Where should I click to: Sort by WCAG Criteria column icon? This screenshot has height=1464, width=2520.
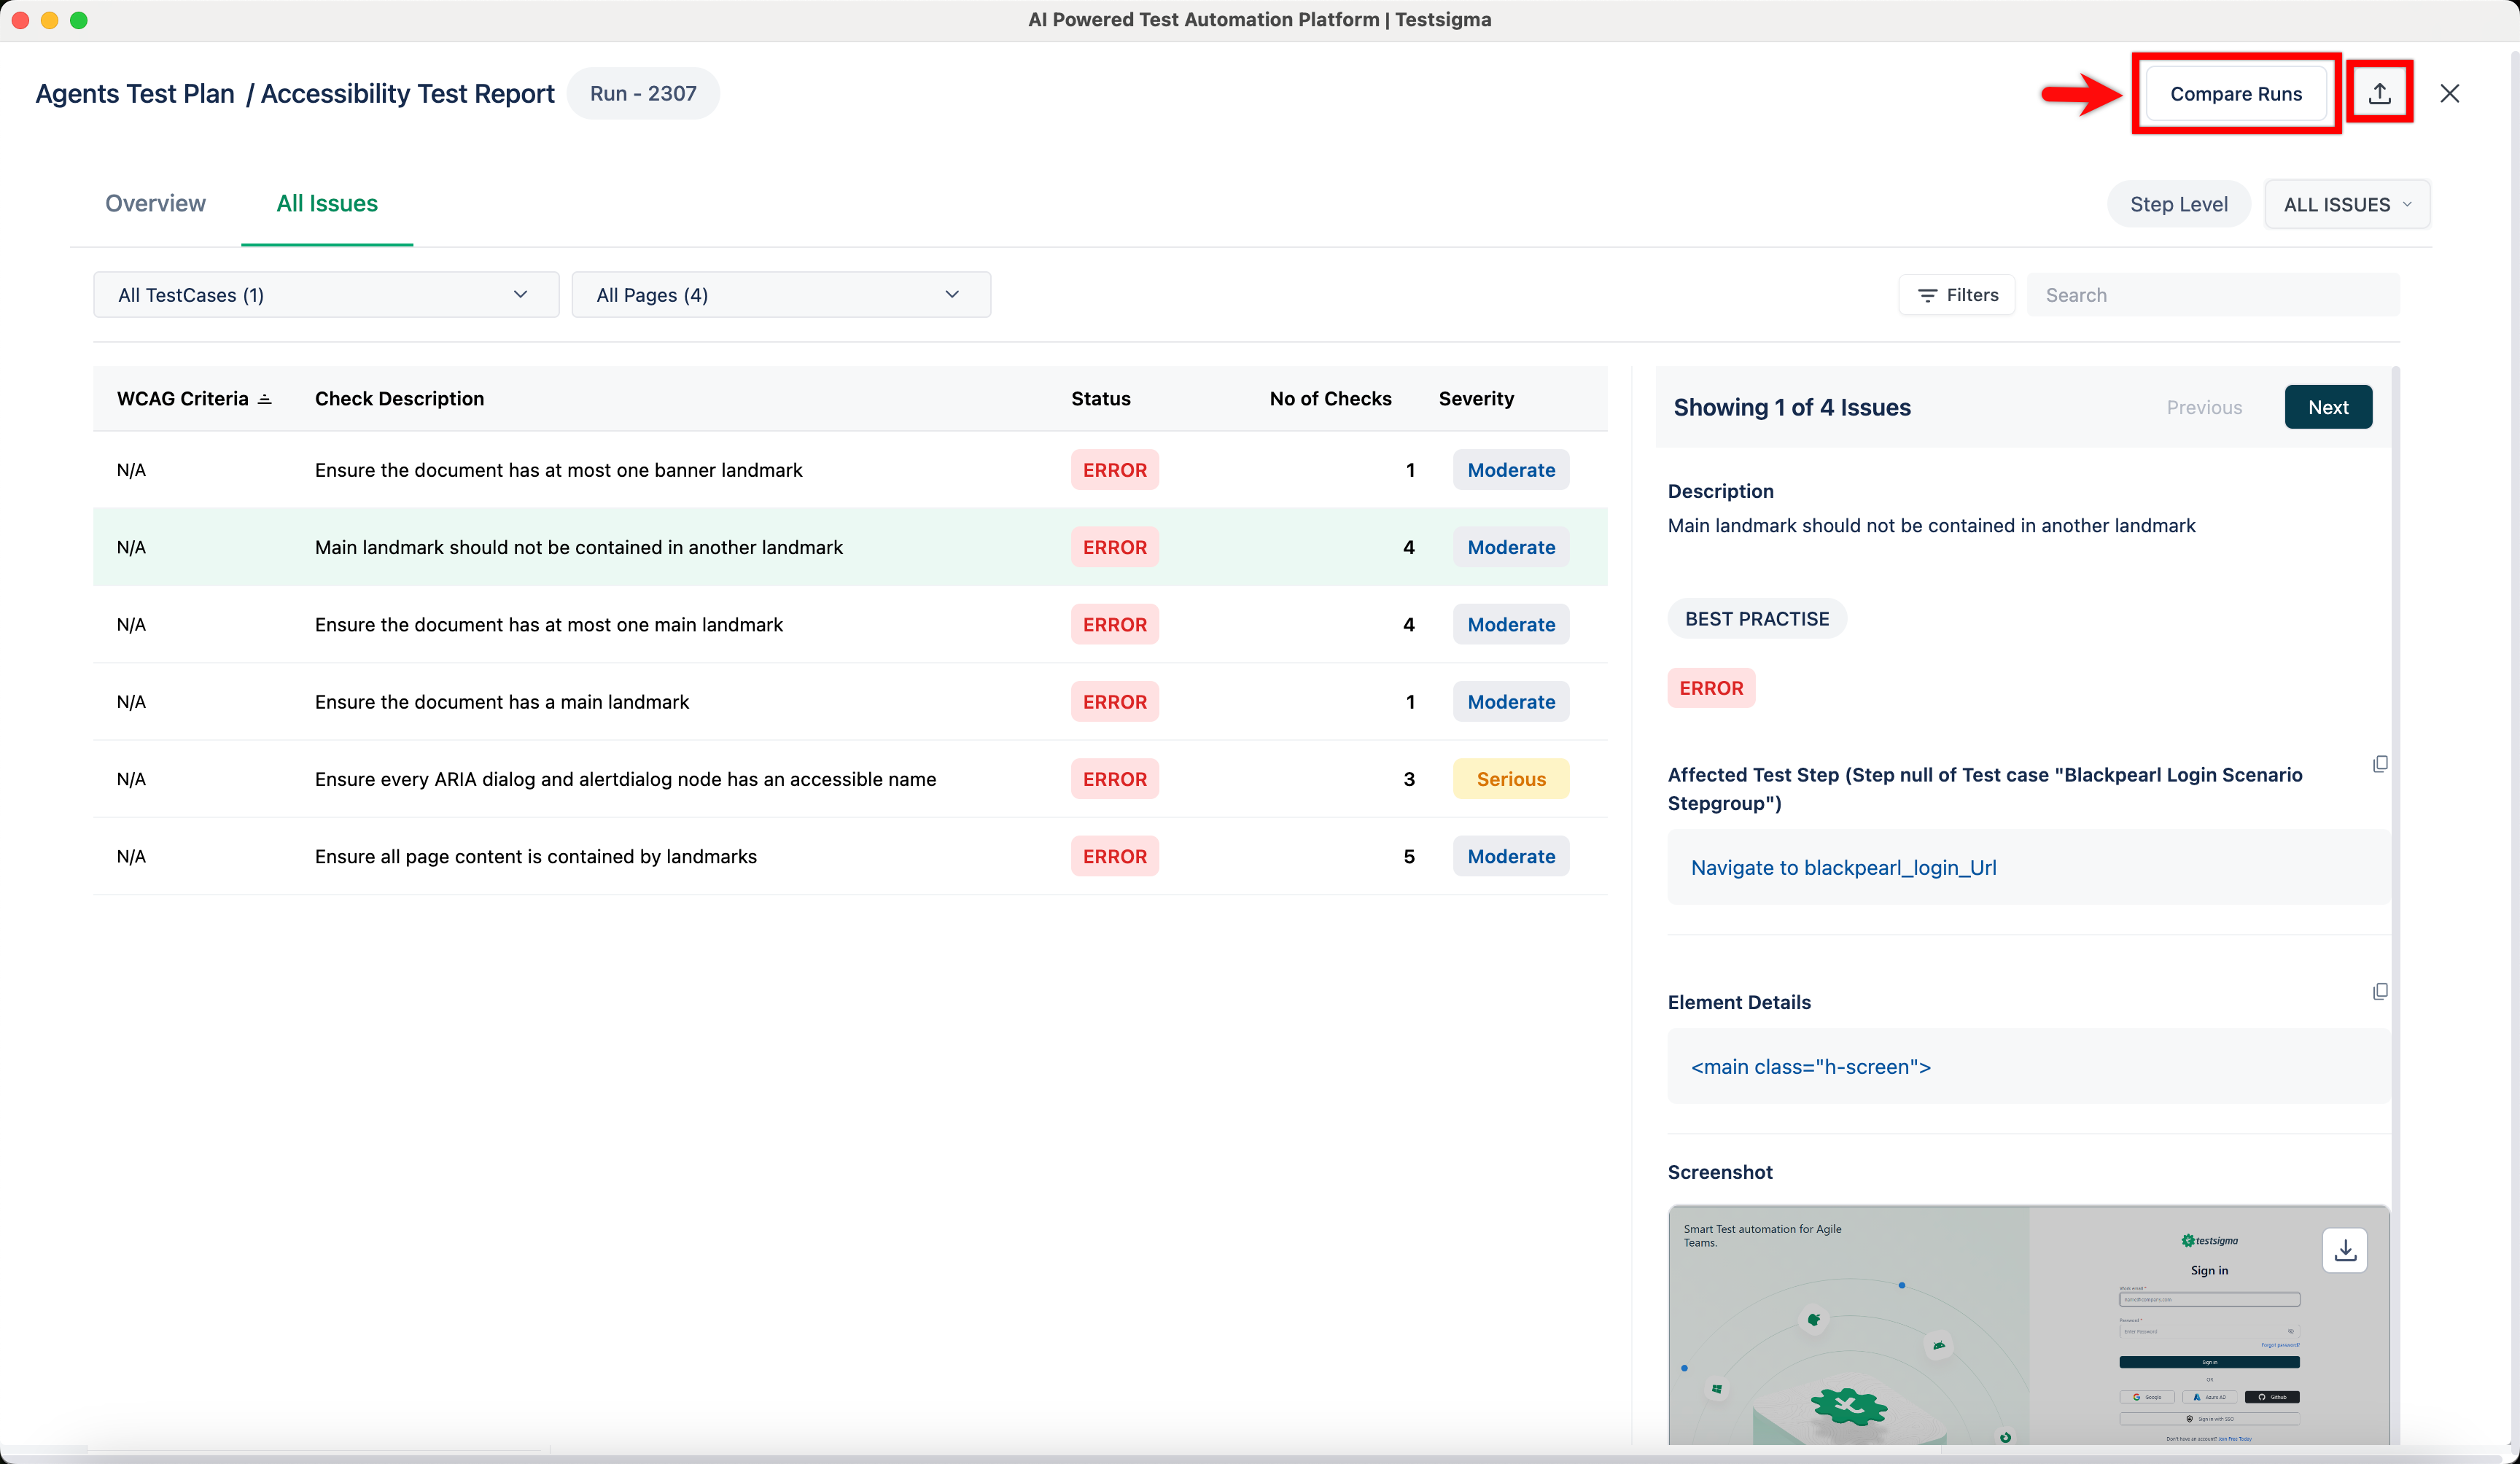pyautogui.click(x=265, y=399)
